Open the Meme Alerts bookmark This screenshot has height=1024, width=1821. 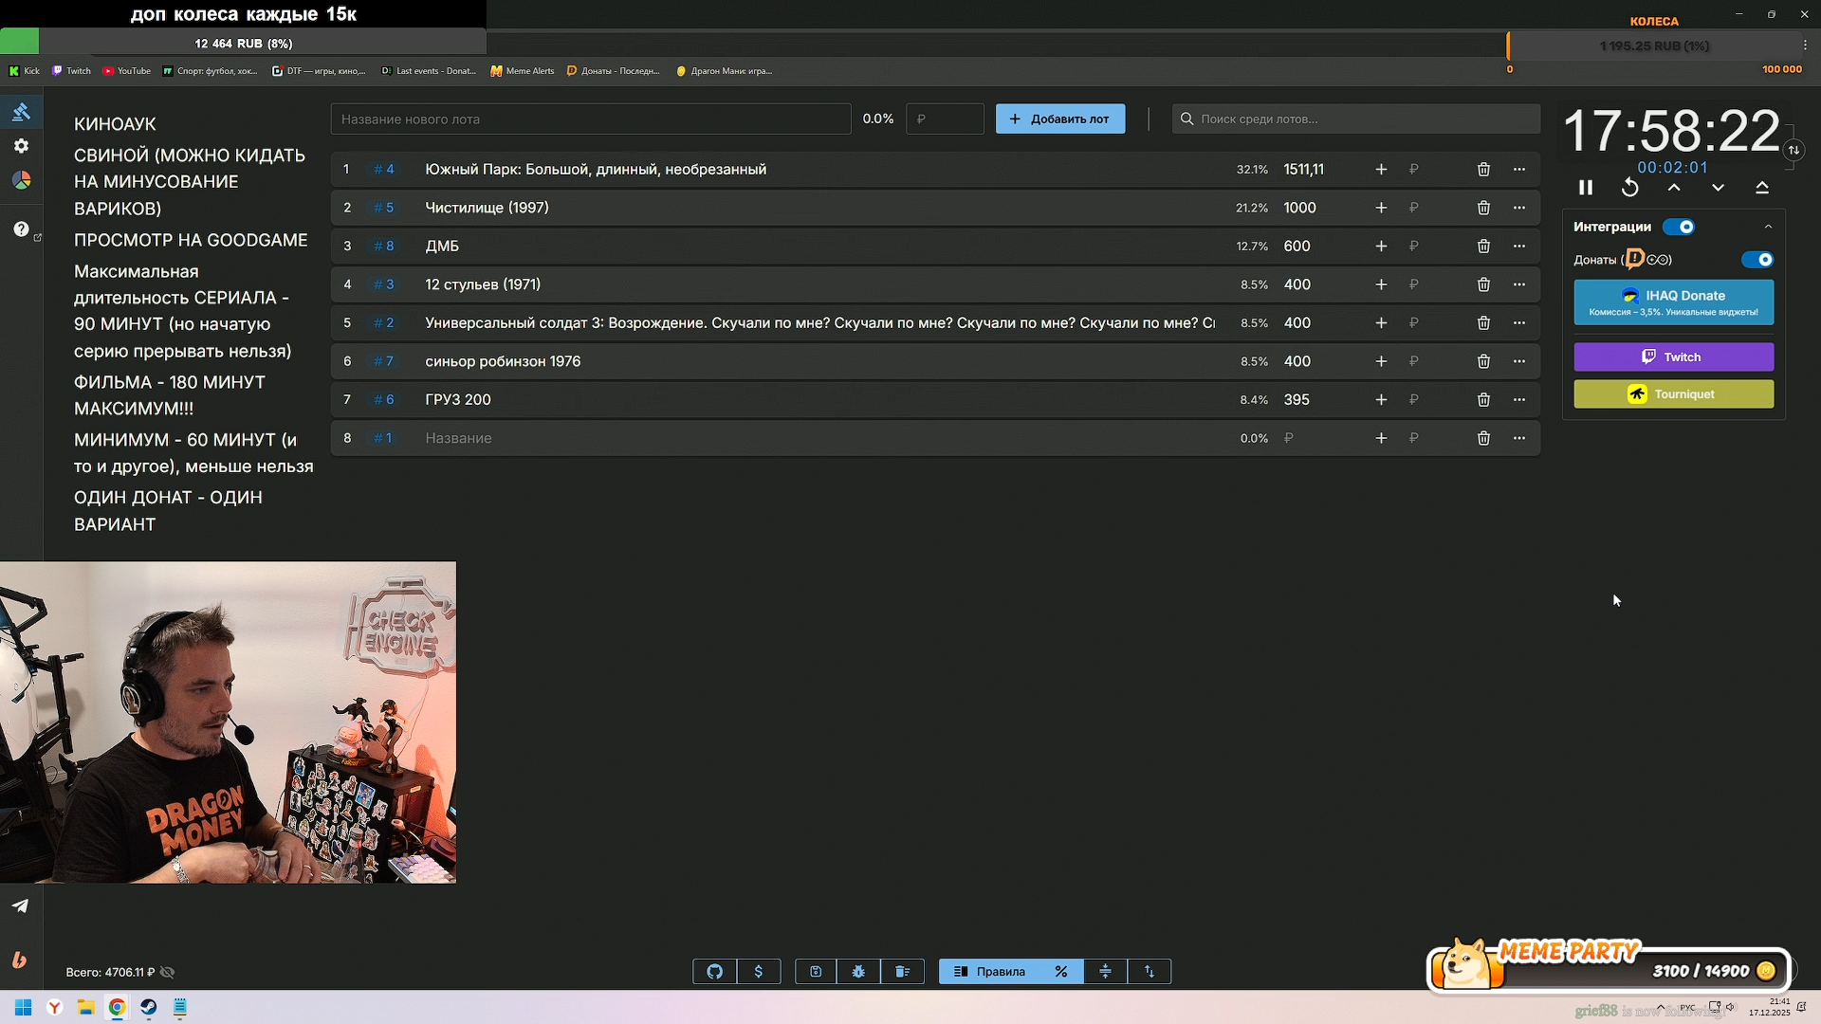[523, 71]
